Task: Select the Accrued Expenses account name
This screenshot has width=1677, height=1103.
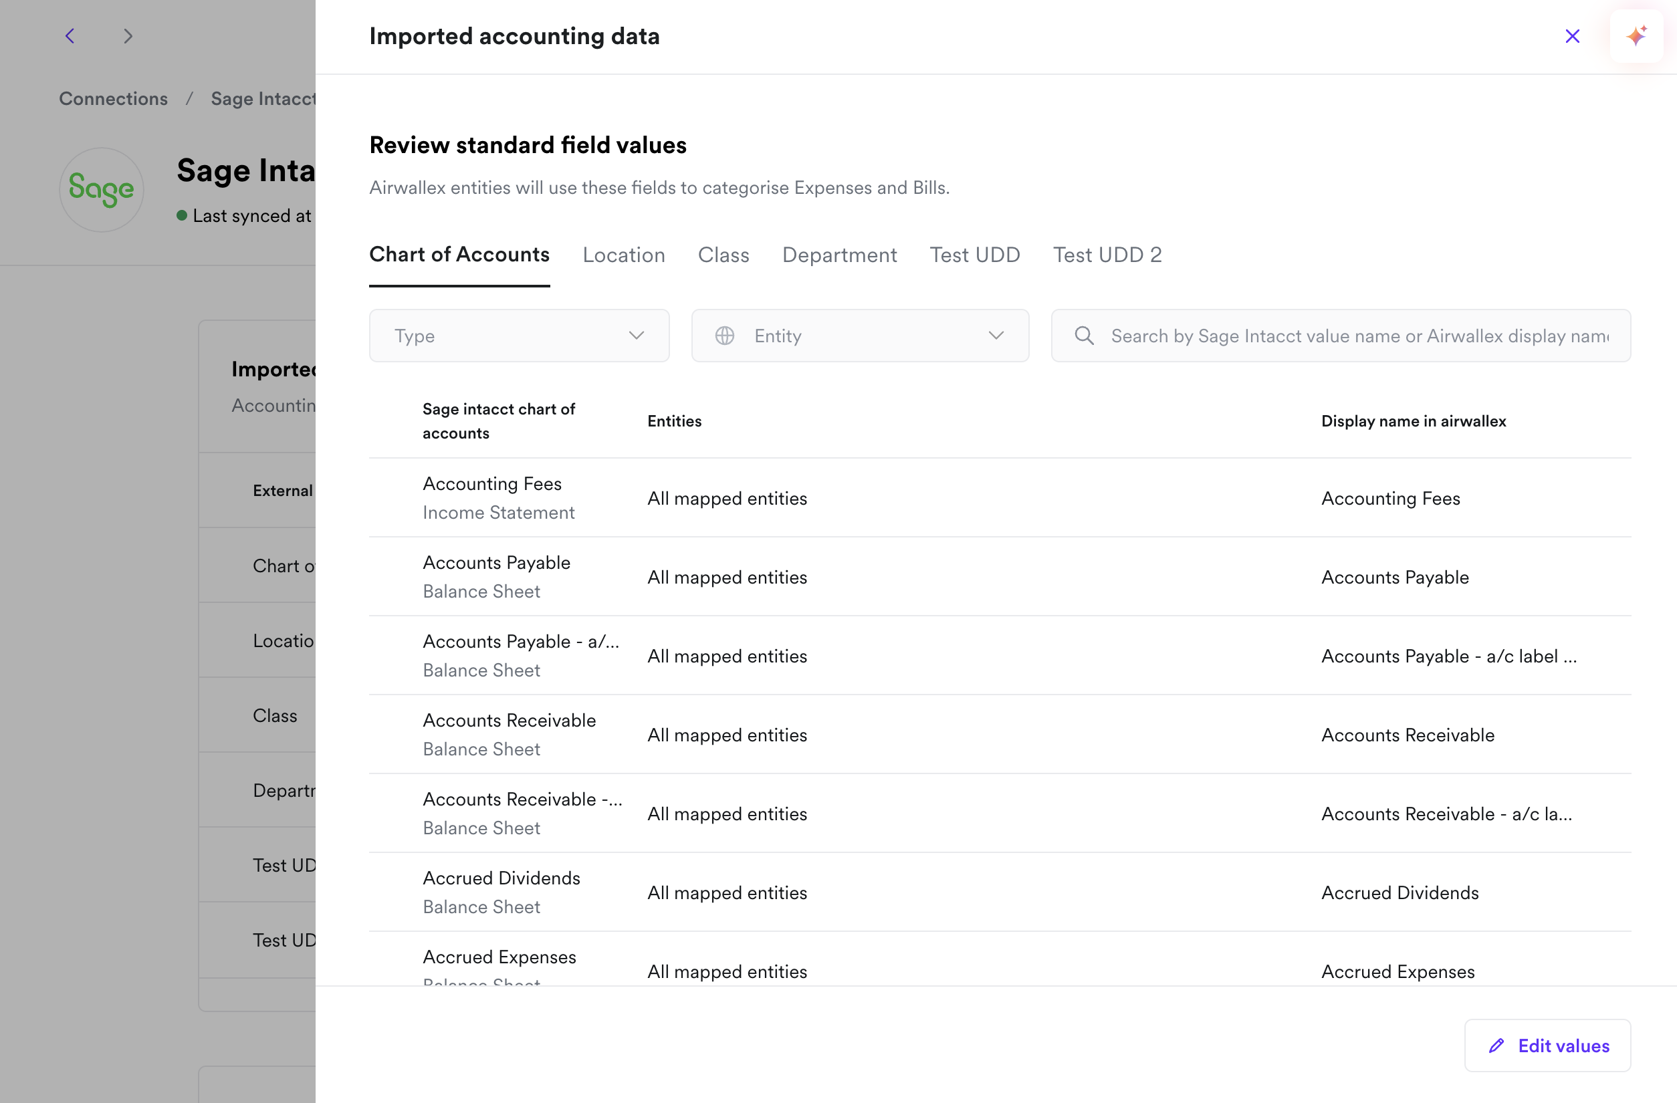Action: [499, 957]
